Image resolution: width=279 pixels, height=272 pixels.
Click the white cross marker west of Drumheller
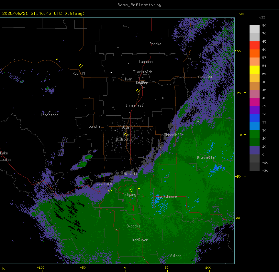coord(198,121)
